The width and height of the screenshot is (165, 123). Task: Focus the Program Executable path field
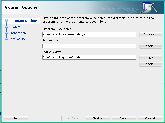tap(89, 34)
